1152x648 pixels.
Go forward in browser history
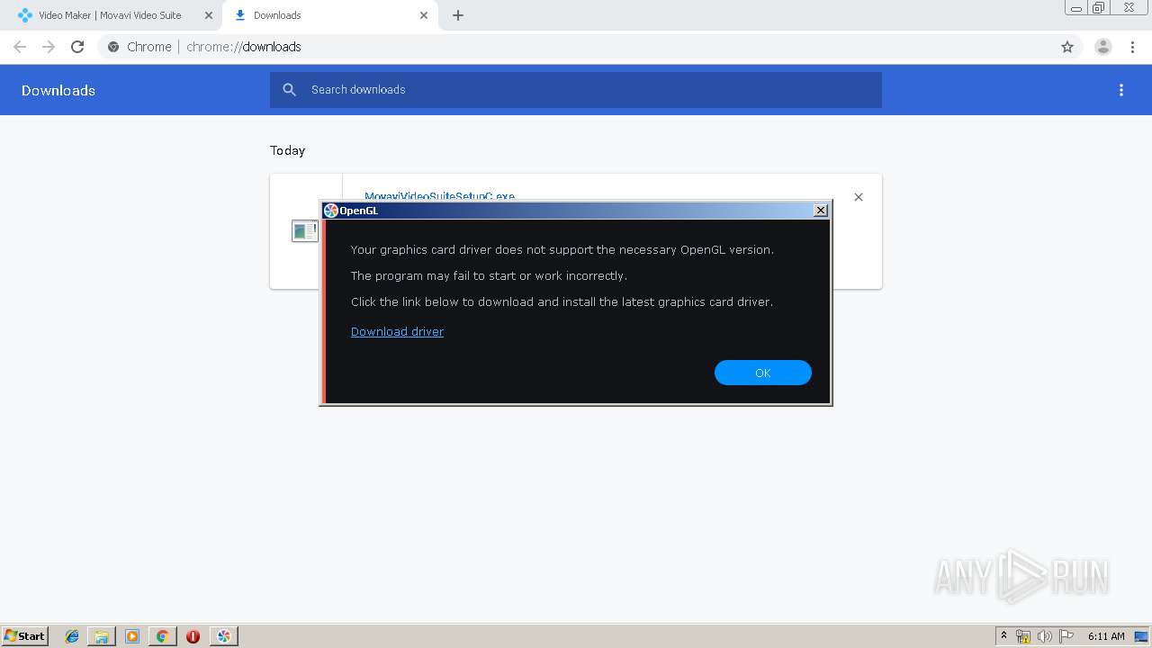click(49, 47)
